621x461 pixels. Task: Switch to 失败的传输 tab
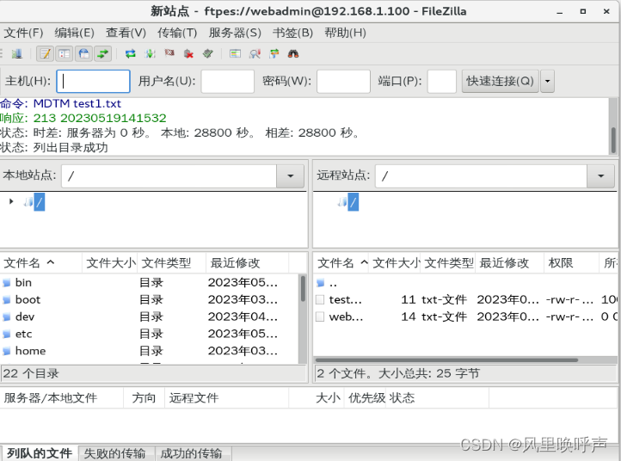tap(114, 453)
